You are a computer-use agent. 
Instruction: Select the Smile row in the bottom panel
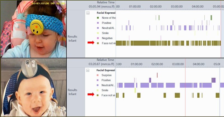(x=105, y=90)
